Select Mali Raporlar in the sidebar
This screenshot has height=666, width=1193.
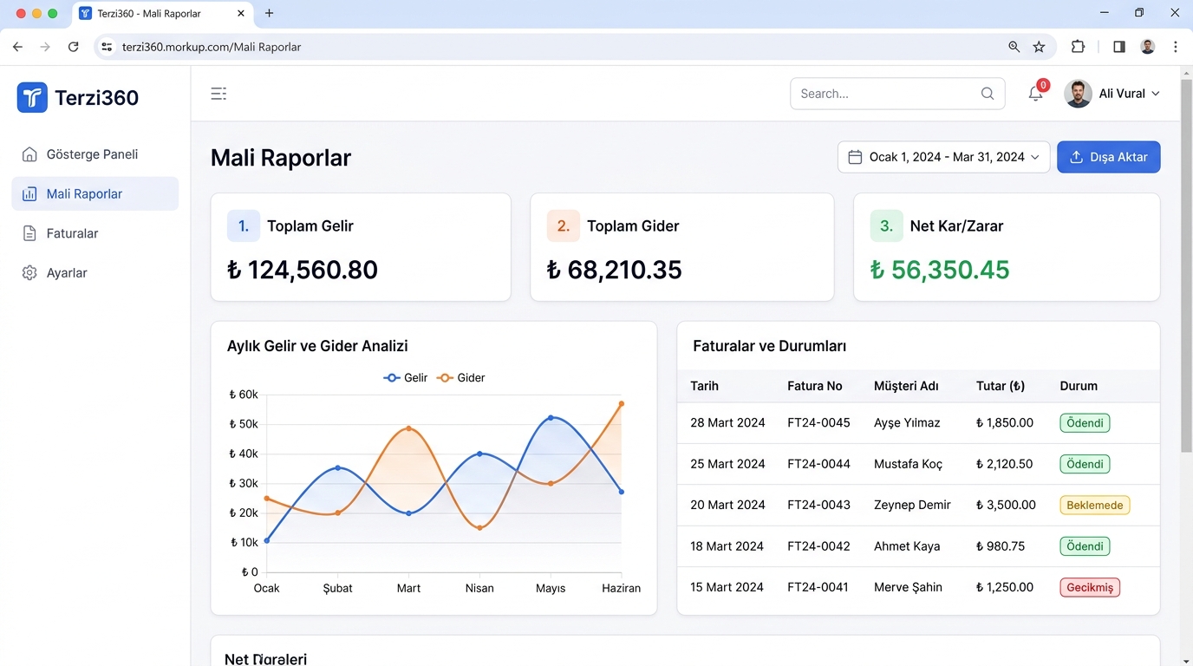click(95, 194)
